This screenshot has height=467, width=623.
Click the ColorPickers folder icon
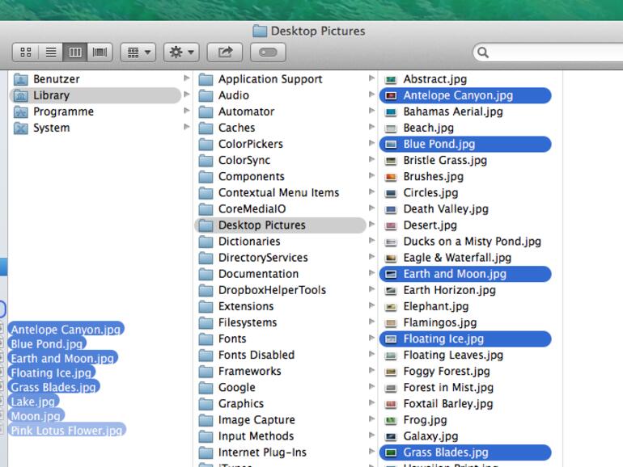pos(206,144)
